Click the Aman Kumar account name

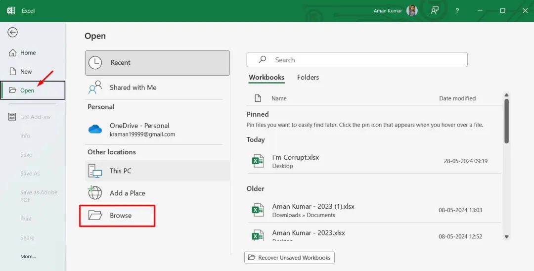click(x=388, y=11)
